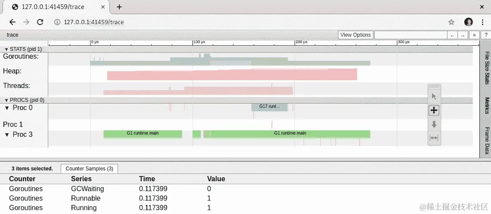
Task: Activate the pan tool with four arrows
Action: (x=434, y=110)
